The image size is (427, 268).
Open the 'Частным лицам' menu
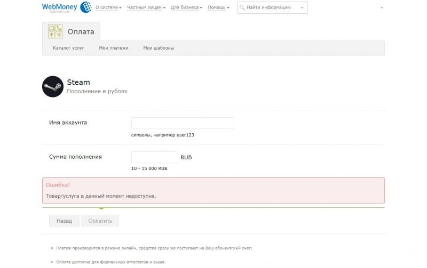[146, 7]
